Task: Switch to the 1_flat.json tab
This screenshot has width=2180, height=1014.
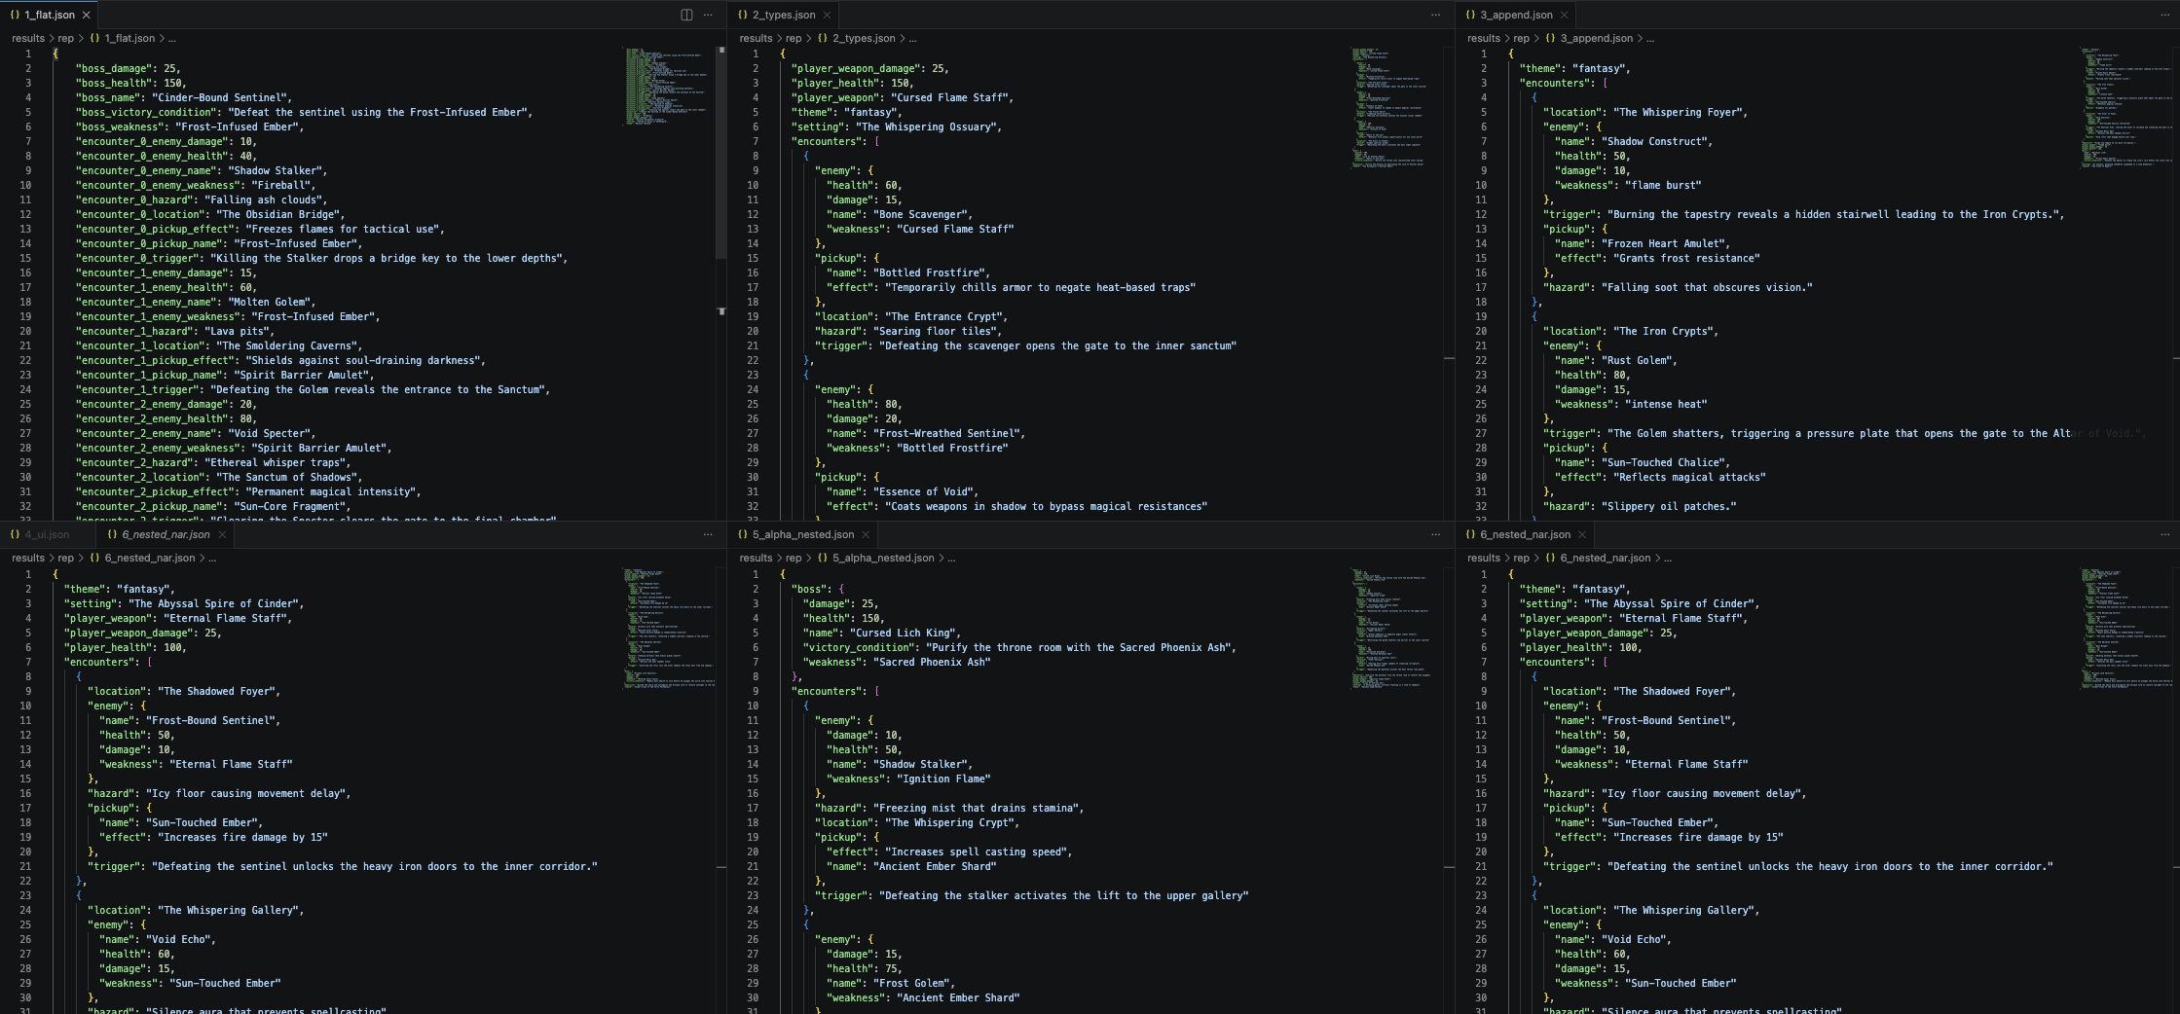Action: [x=49, y=15]
